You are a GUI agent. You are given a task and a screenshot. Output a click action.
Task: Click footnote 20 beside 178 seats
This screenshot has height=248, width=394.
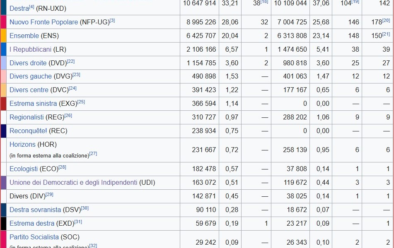point(387,20)
